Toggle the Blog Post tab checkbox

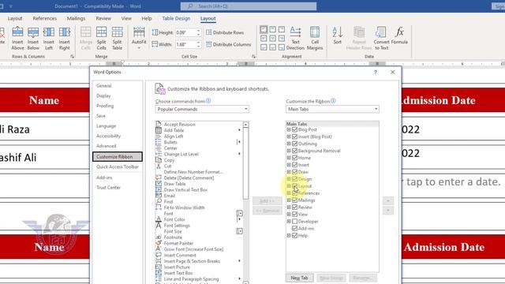(x=294, y=129)
